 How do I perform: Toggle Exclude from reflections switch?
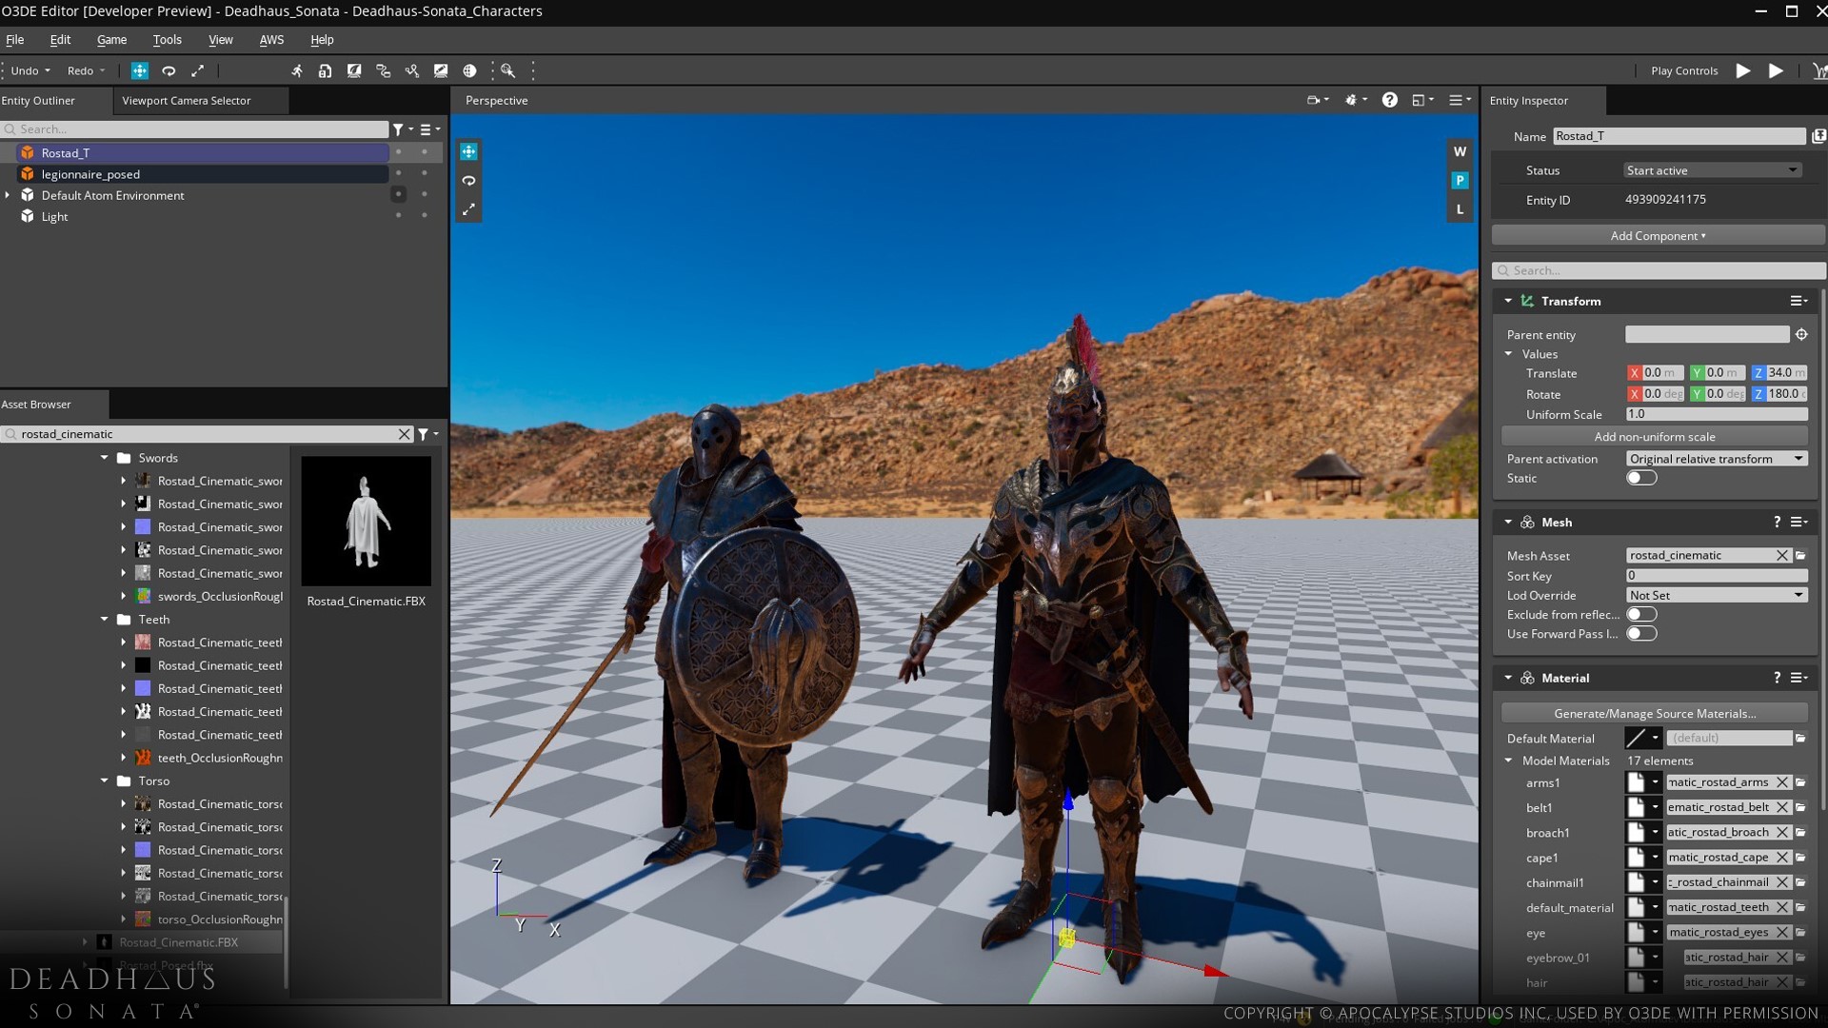coord(1639,615)
